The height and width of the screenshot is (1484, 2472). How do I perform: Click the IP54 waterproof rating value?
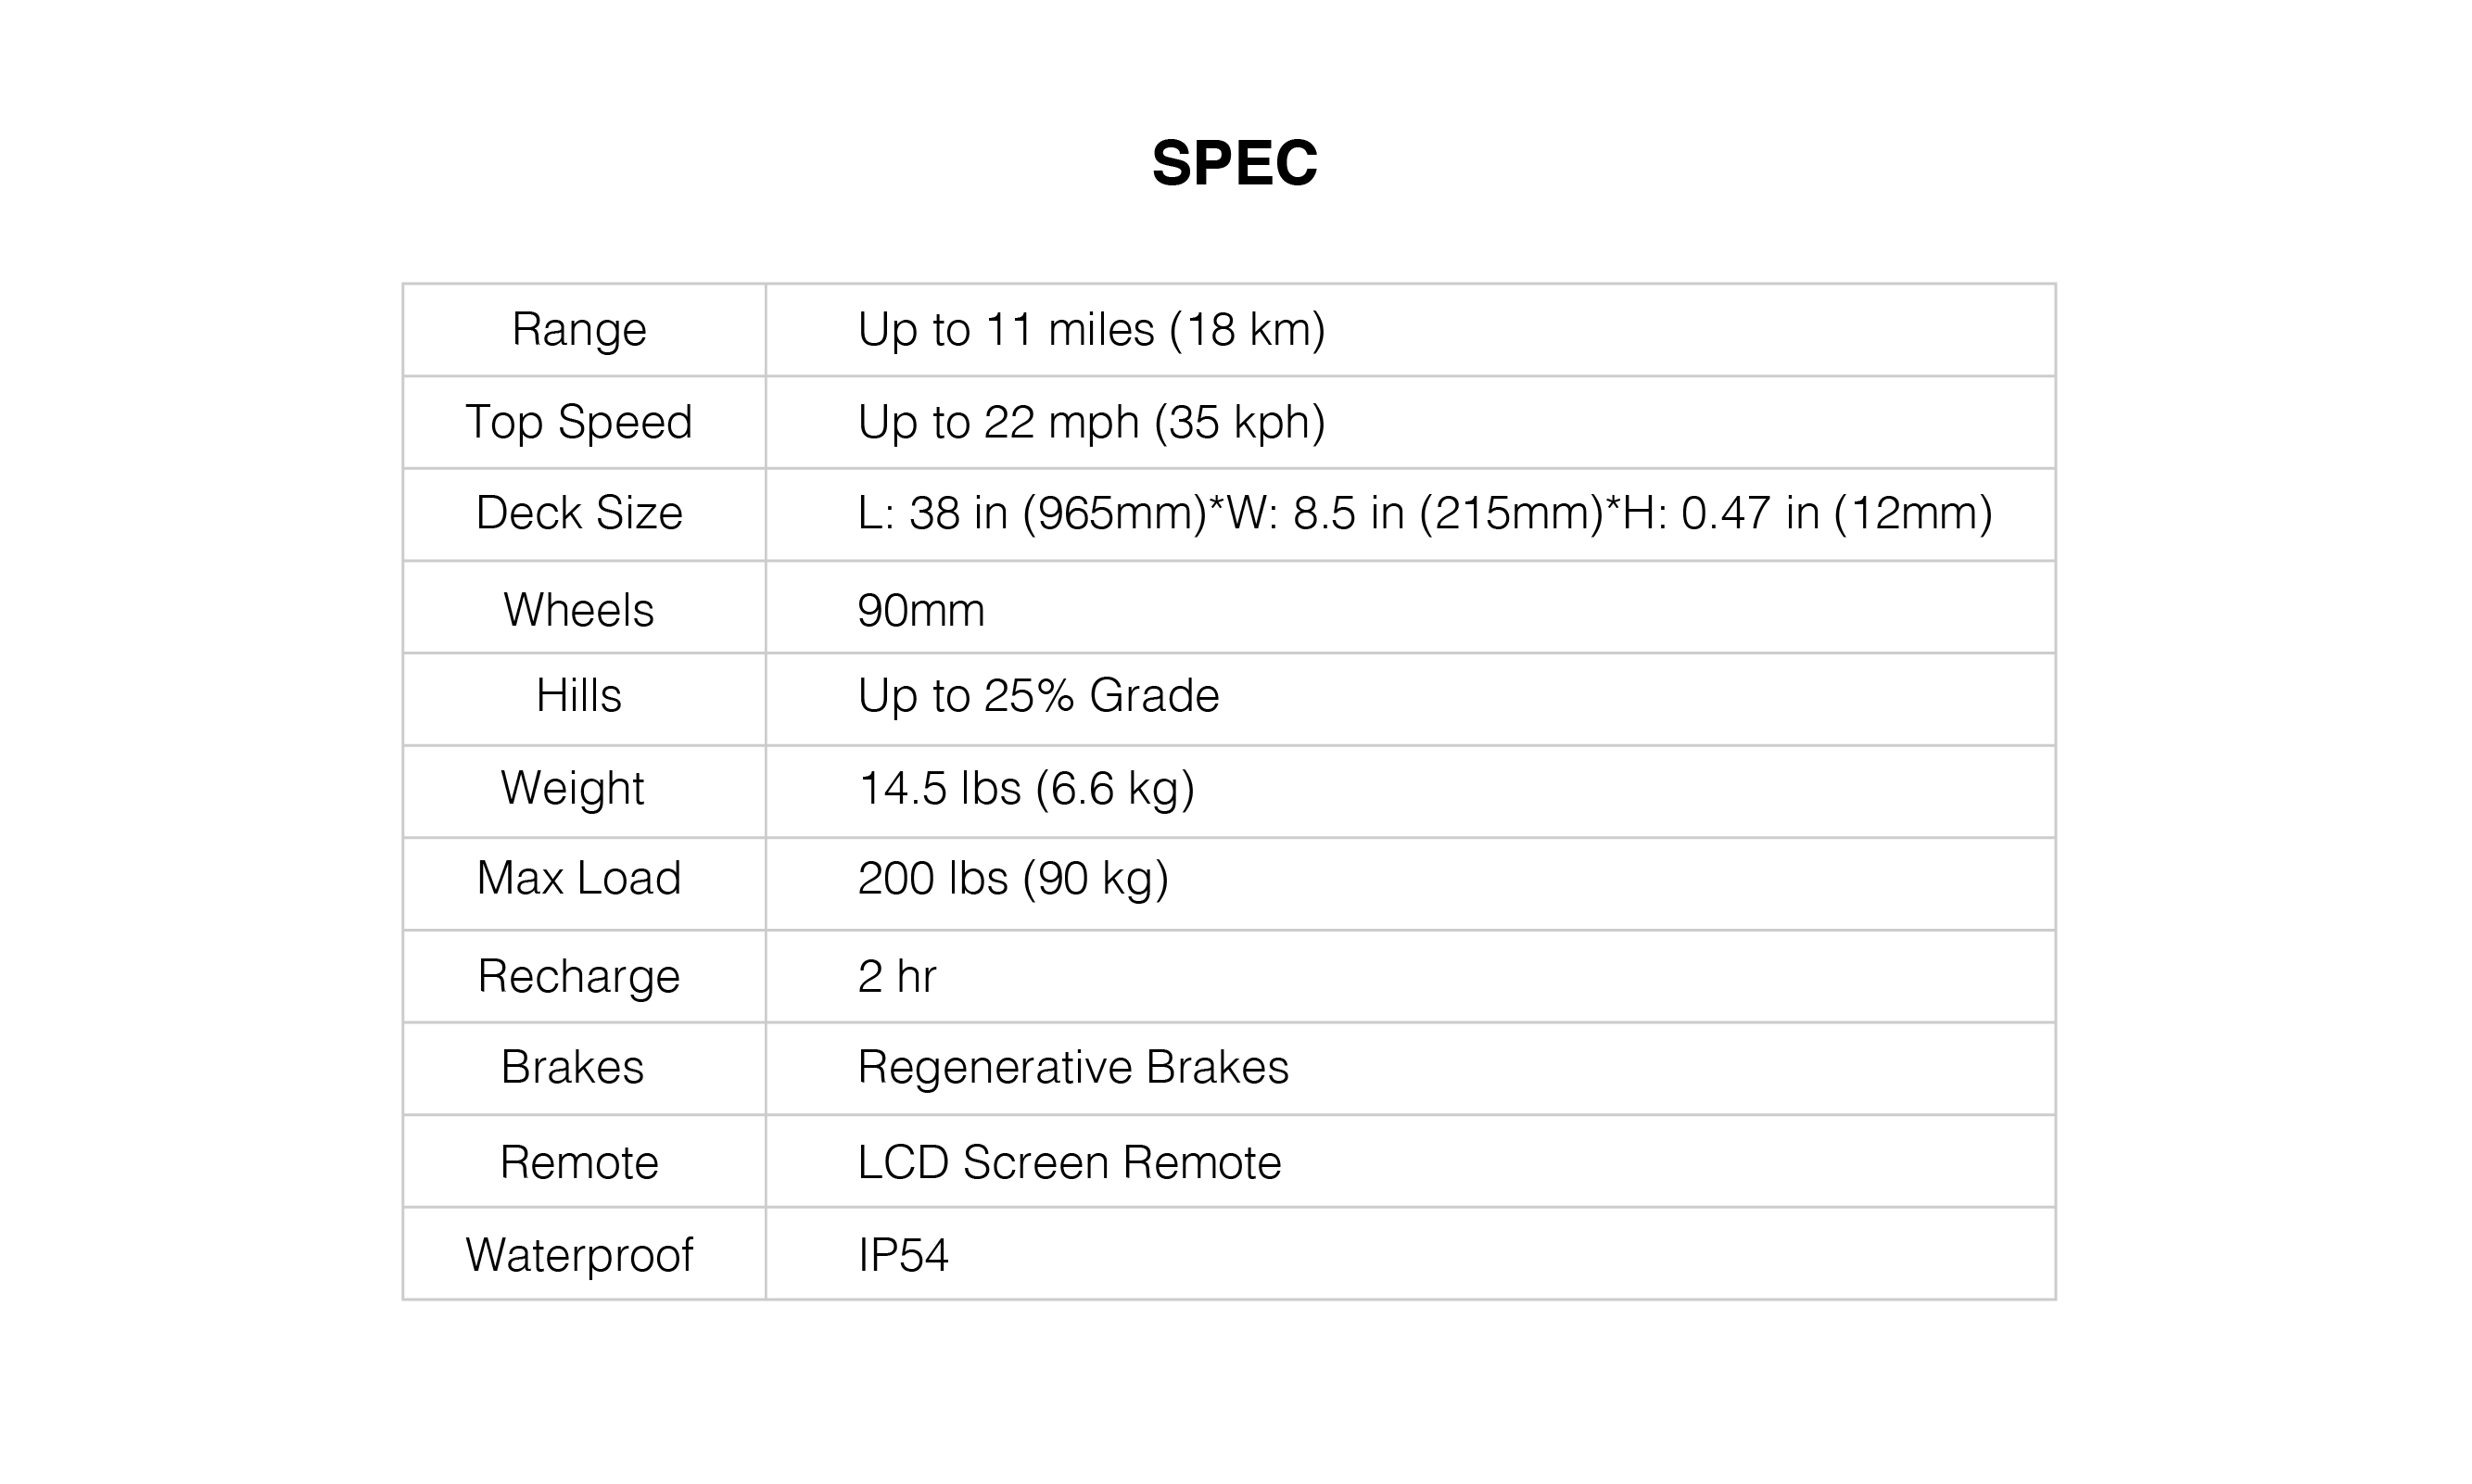coord(903,1255)
